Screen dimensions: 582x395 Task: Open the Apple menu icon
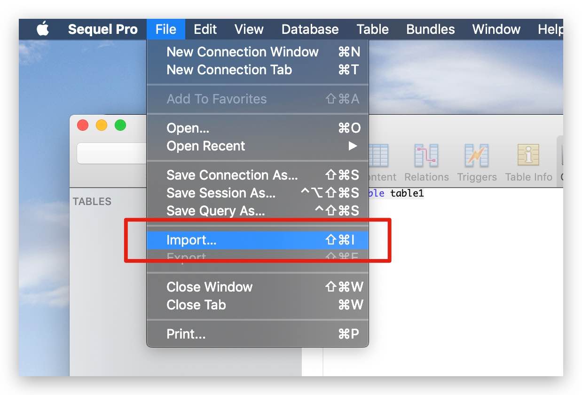click(x=43, y=29)
